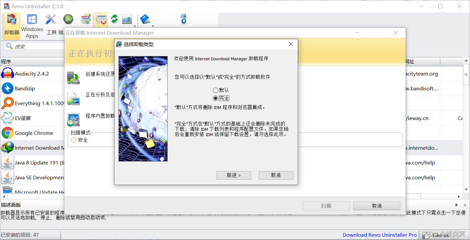The width and height of the screenshot is (470, 240).
Task: Click the disabled 扫描 button
Action: (x=326, y=206)
